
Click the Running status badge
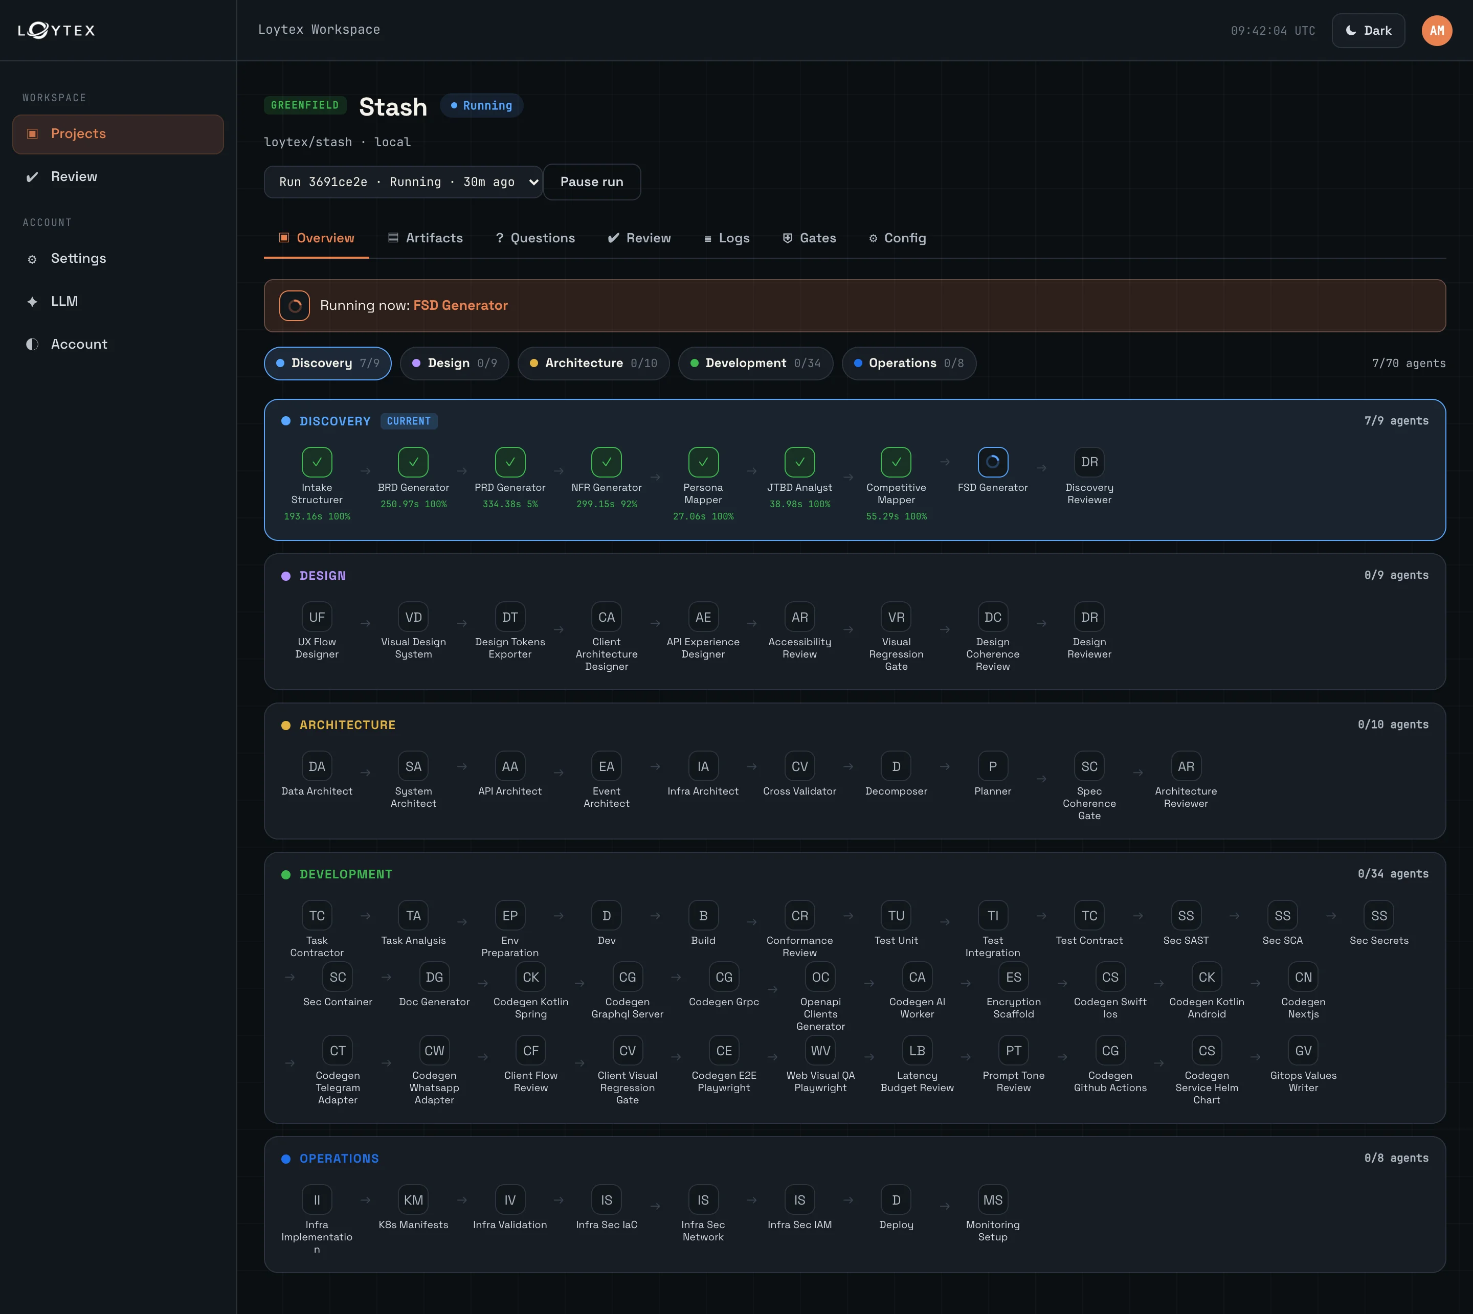click(482, 105)
